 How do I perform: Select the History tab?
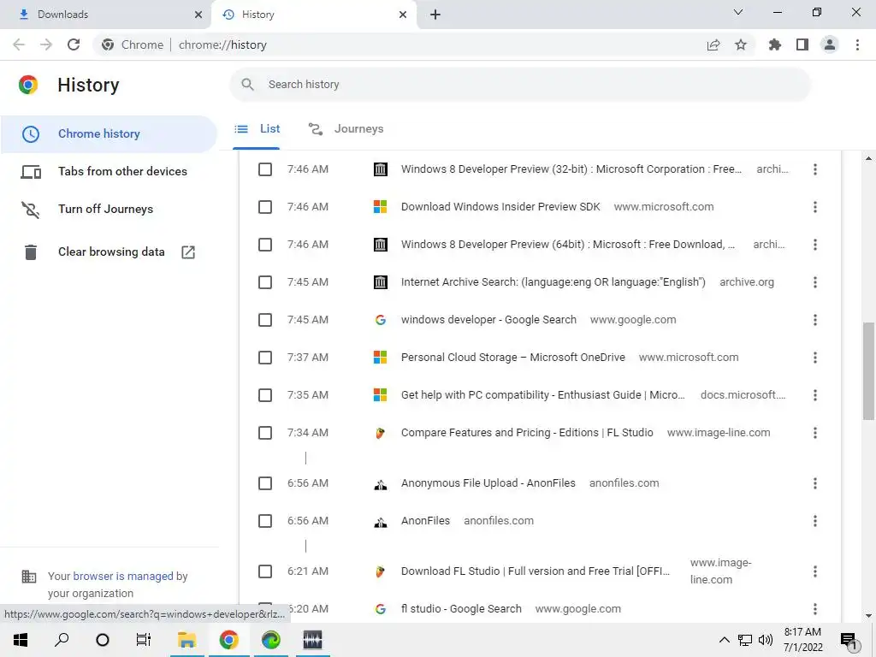(314, 15)
